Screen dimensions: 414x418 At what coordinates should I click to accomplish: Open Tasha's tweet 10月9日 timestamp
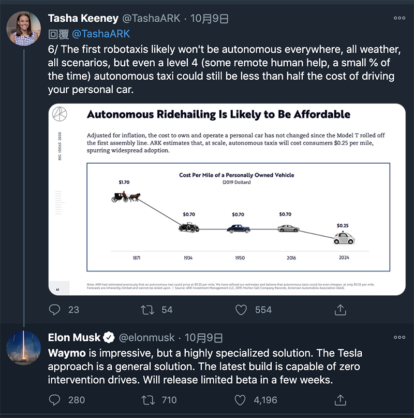click(x=209, y=19)
